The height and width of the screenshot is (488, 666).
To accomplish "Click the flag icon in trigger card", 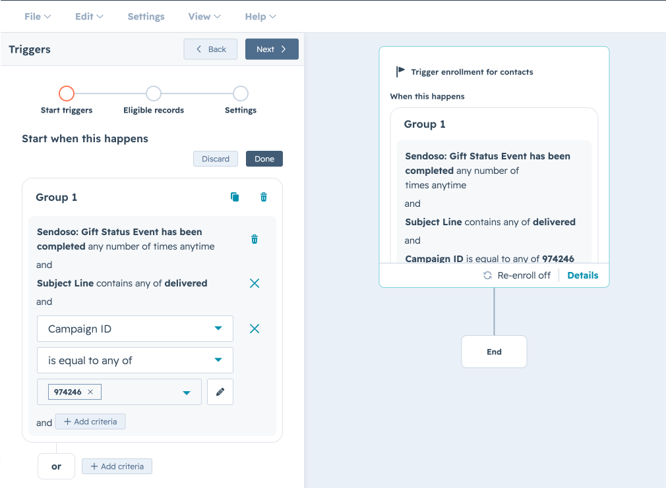I will tap(400, 72).
